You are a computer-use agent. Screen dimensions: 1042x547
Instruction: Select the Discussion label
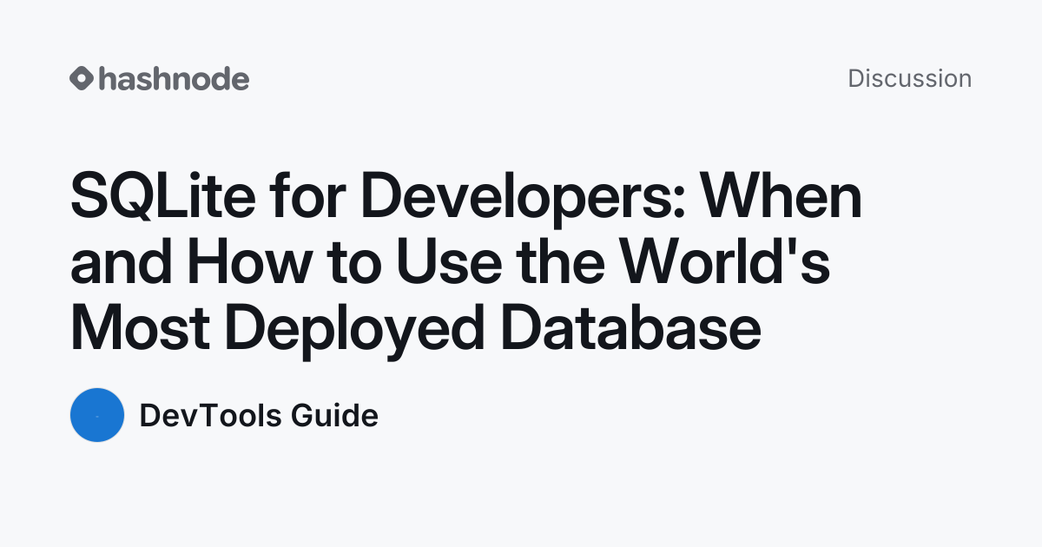[910, 78]
